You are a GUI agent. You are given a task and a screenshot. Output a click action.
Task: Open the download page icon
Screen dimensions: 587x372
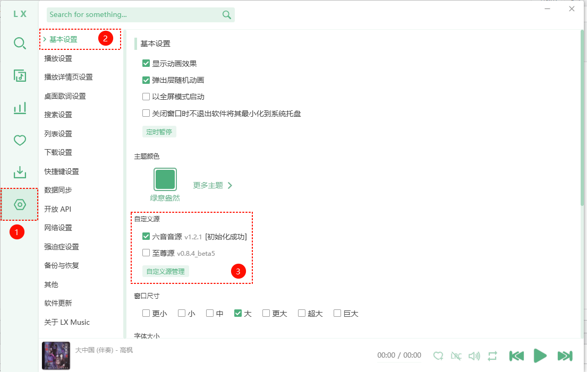pyautogui.click(x=20, y=172)
